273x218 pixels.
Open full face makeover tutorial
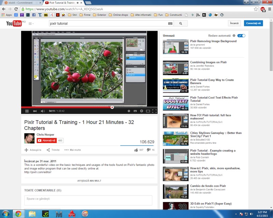(x=211, y=117)
